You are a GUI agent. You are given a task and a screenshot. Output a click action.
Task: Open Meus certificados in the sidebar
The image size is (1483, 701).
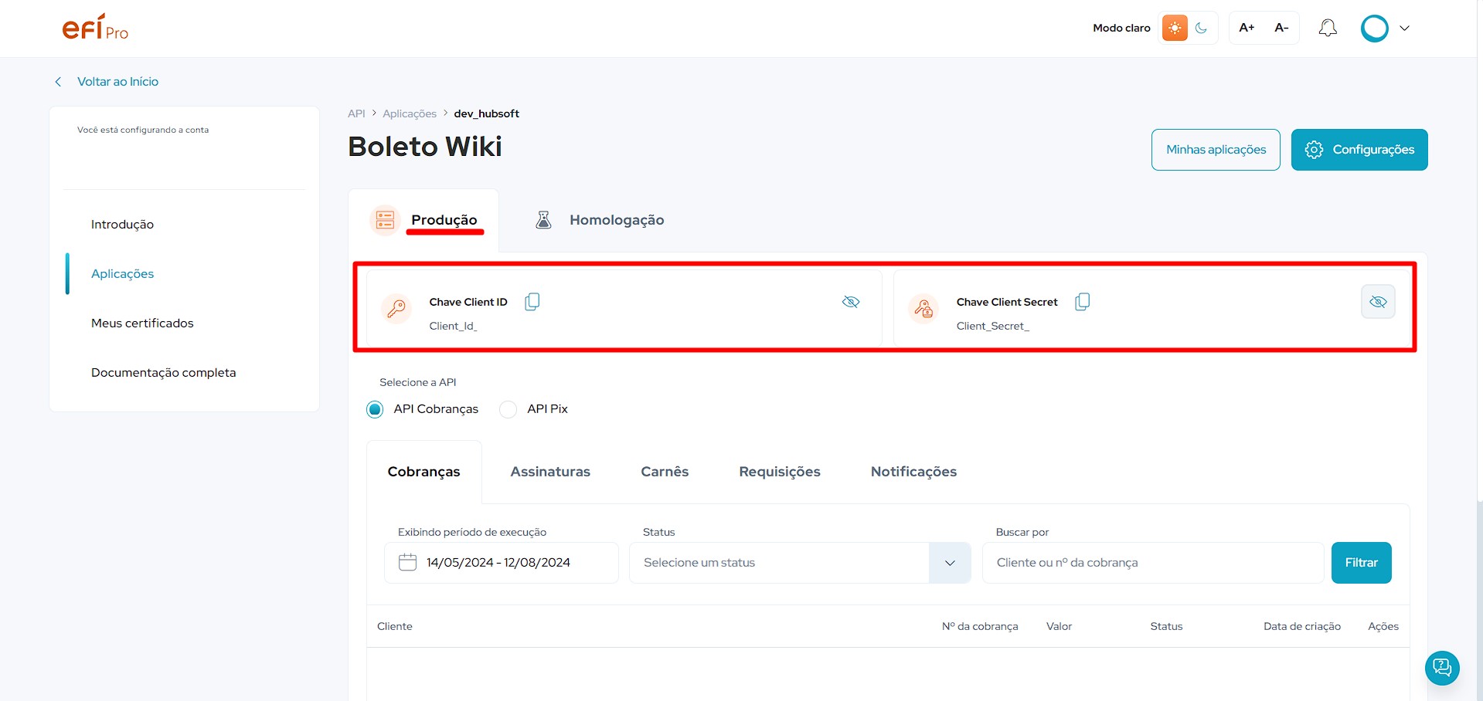142,323
